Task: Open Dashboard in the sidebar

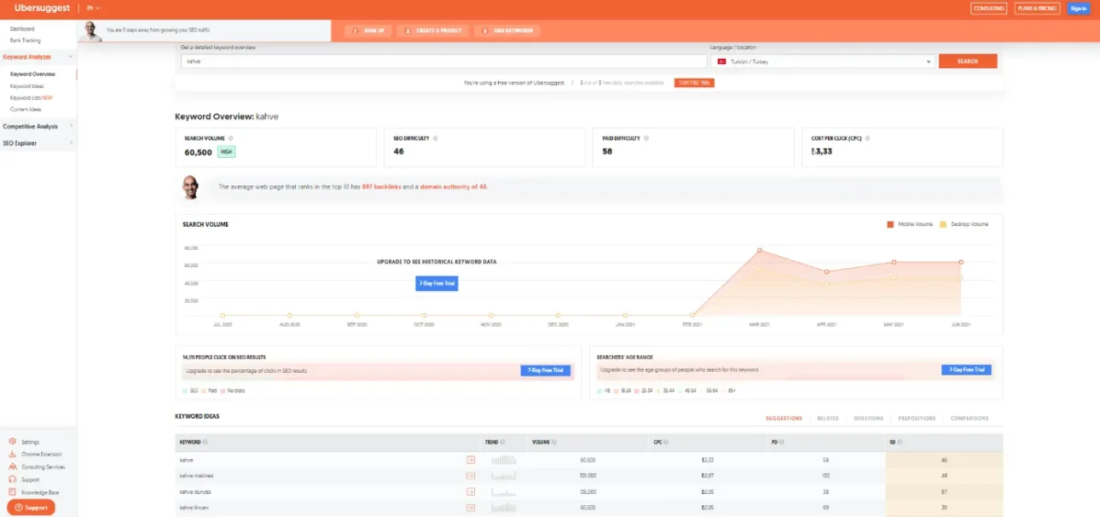Action: pos(22,29)
